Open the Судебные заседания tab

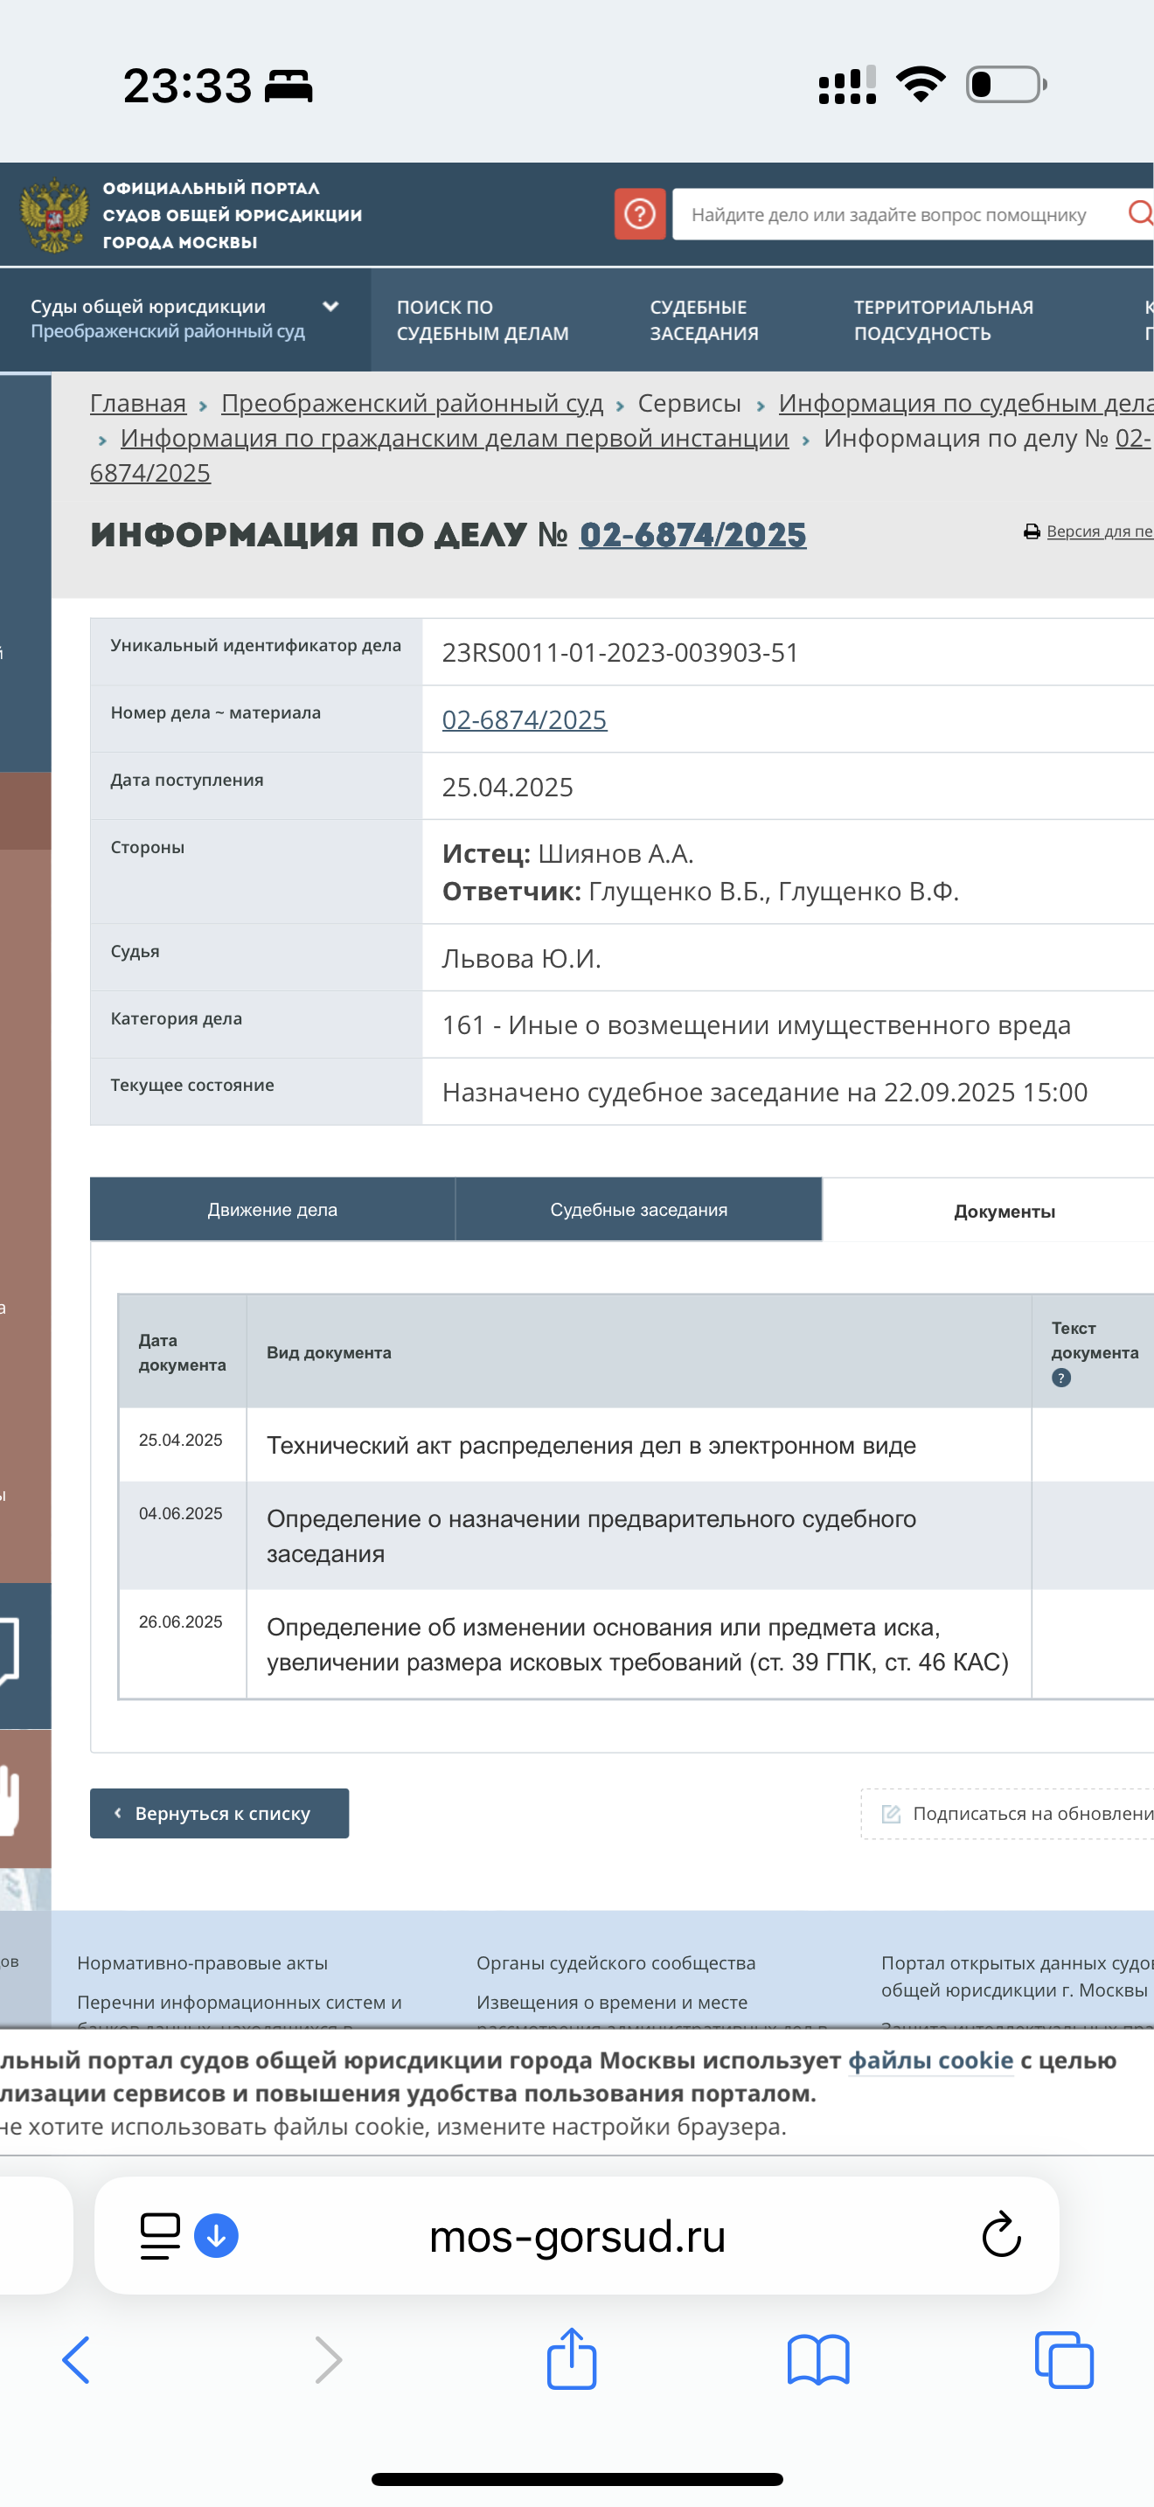638,1210
